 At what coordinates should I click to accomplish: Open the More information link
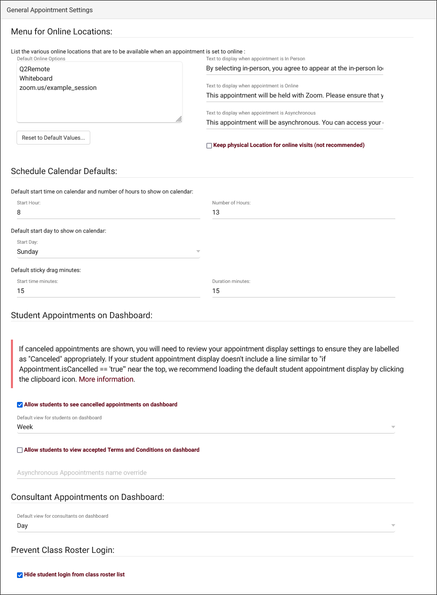click(106, 379)
